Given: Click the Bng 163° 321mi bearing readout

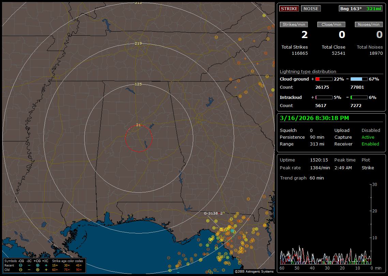Looking at the screenshot, I should pos(361,9).
